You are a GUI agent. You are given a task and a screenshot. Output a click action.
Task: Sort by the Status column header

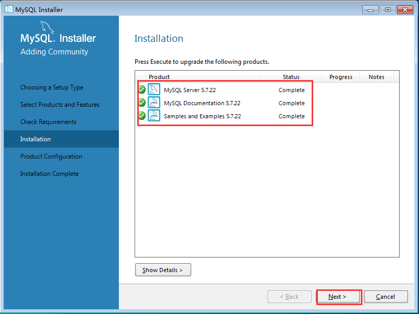click(291, 77)
